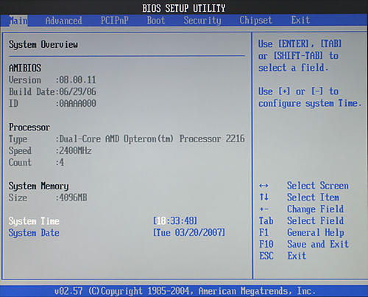The image size is (368, 297).
Task: Click the F1 General Help entry
Action: click(302, 232)
